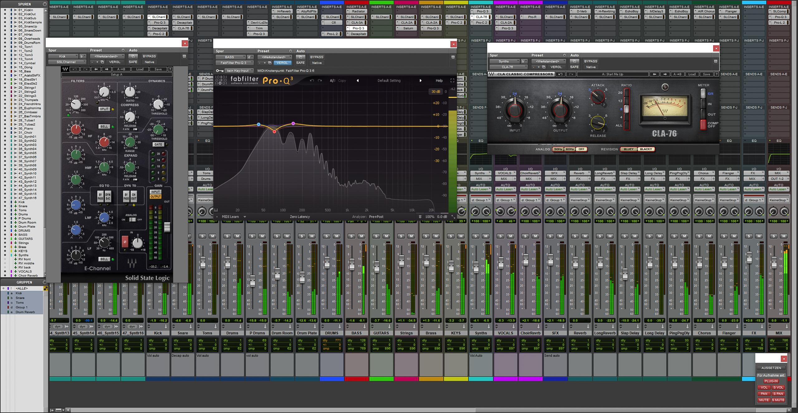Click redo arrow in SSL E-Channel toolbar
Viewport: 798px width, 413px height.
point(85,69)
